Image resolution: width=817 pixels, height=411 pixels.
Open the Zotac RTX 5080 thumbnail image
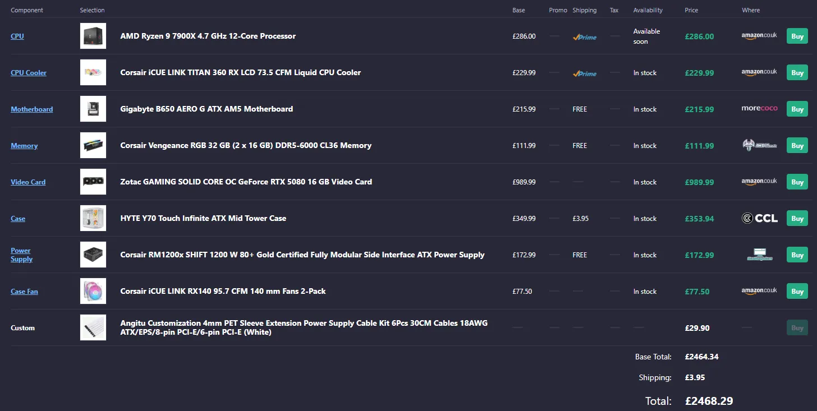[x=93, y=182]
